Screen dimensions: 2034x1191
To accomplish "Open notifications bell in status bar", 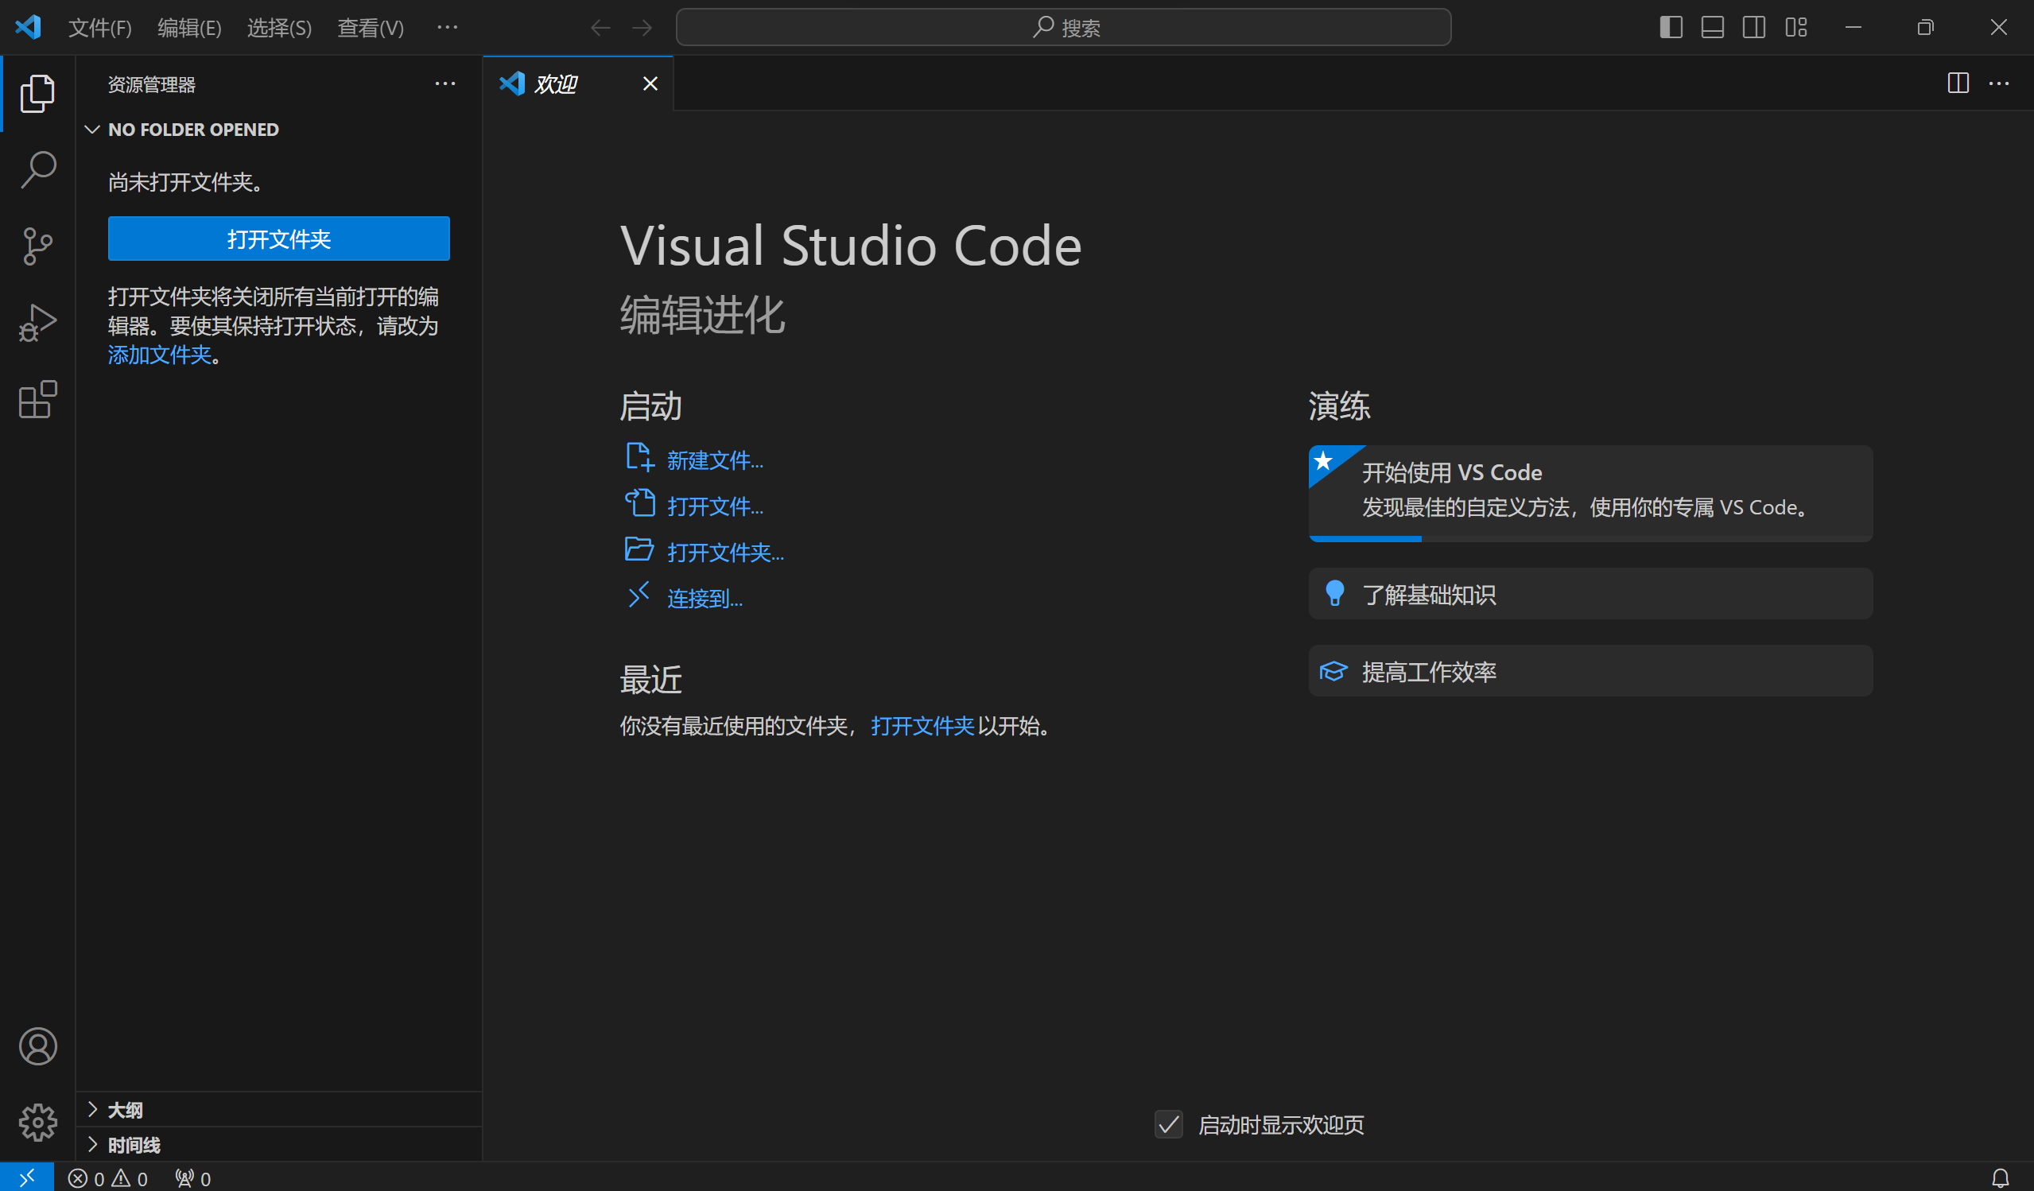I will 2000,1178.
